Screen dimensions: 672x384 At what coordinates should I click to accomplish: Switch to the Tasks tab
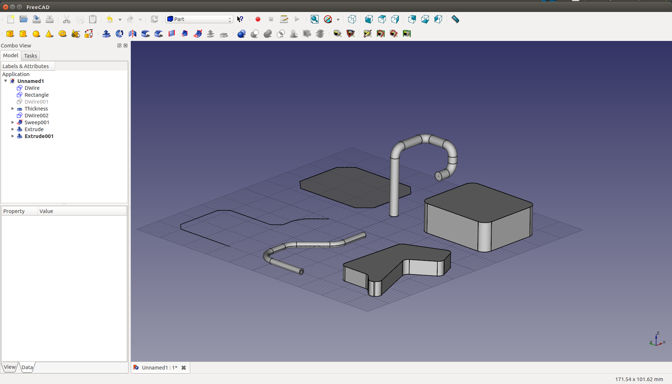pos(30,56)
